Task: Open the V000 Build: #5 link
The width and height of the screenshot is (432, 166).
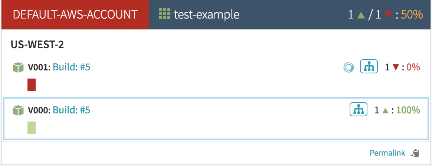Action: click(71, 110)
